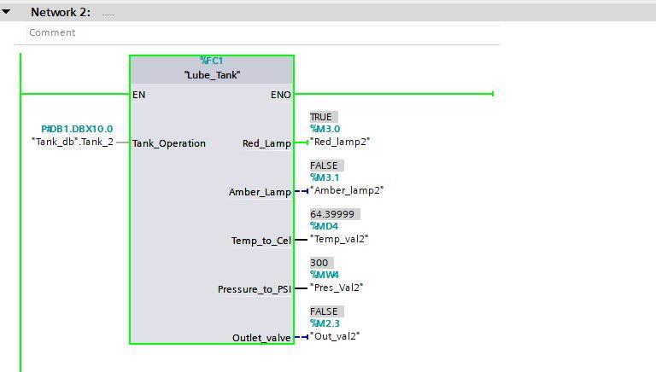Viewport: 656px width, 372px height.
Task: Click the EN input pin
Action: (x=139, y=95)
